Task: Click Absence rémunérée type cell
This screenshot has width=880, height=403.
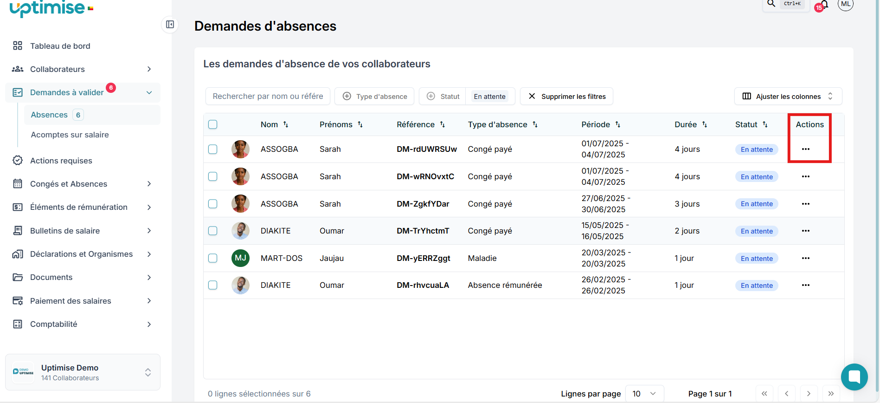Action: tap(505, 285)
